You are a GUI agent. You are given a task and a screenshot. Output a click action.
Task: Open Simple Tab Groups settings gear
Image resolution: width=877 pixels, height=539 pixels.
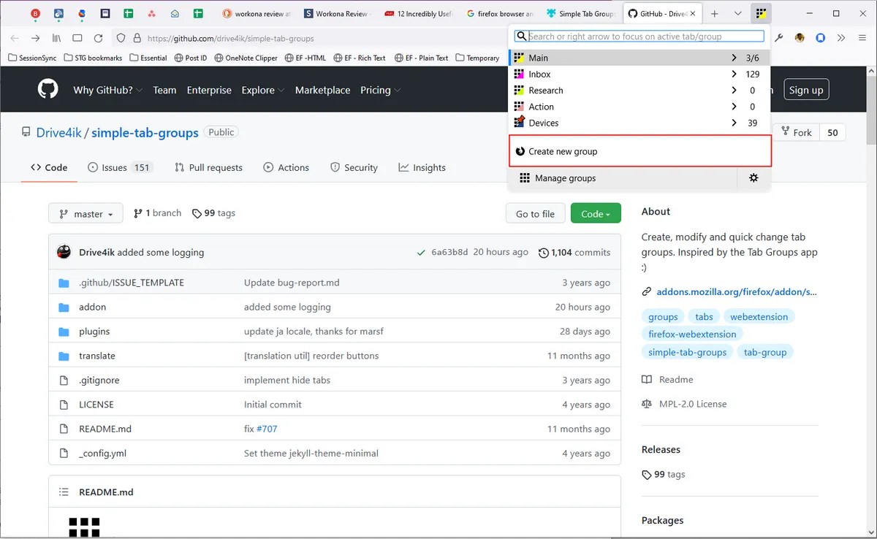click(x=753, y=177)
